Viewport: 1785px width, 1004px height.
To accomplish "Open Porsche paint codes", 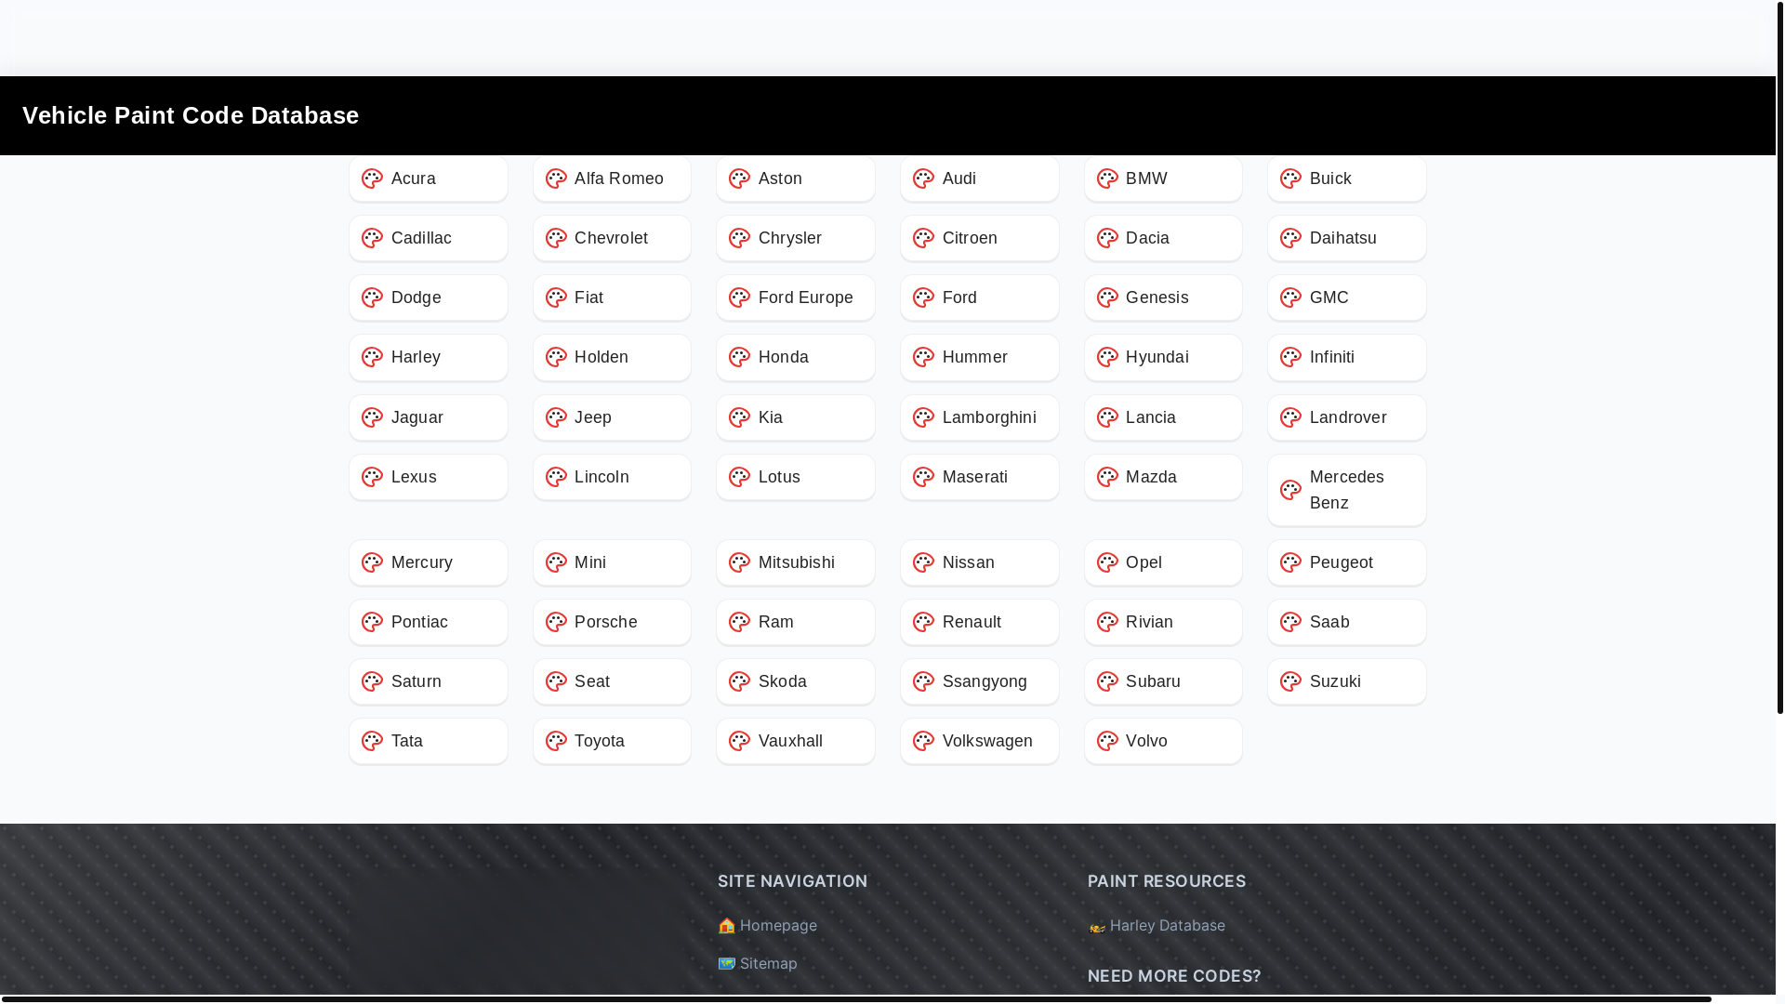I will coord(612,622).
